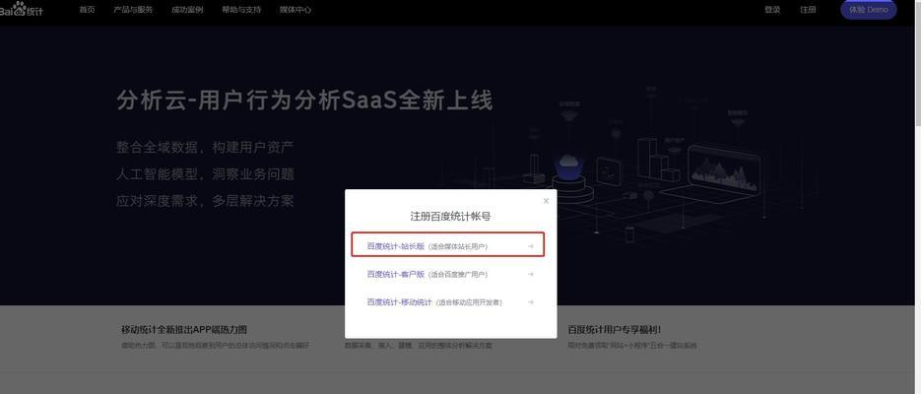Click the 分析云-用户行为分析SaaS全新上线 banner headline
Image resolution: width=921 pixels, height=394 pixels.
304,101
